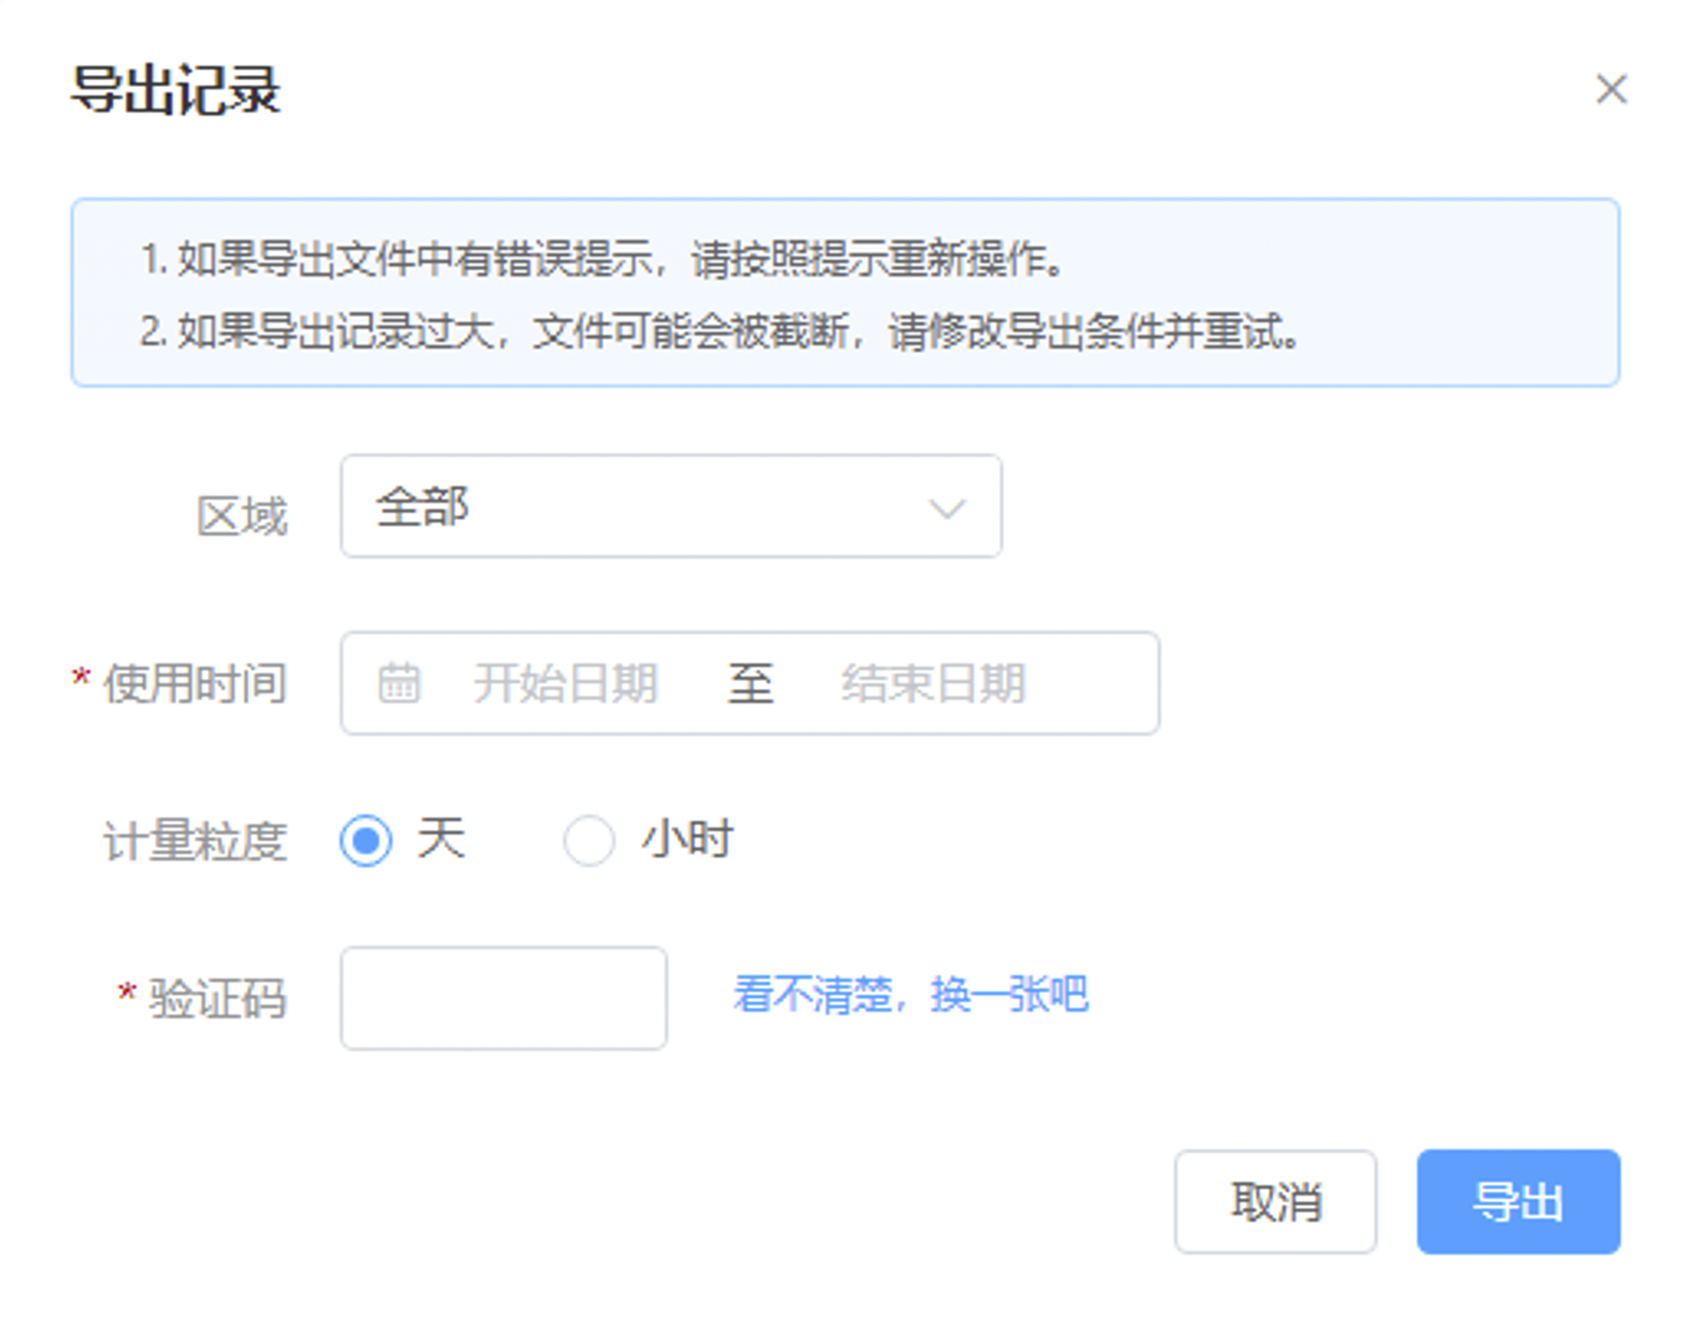Choose granularity by clicking 小时 label text
Viewport: 1688px width, 1317px height.
click(x=687, y=839)
